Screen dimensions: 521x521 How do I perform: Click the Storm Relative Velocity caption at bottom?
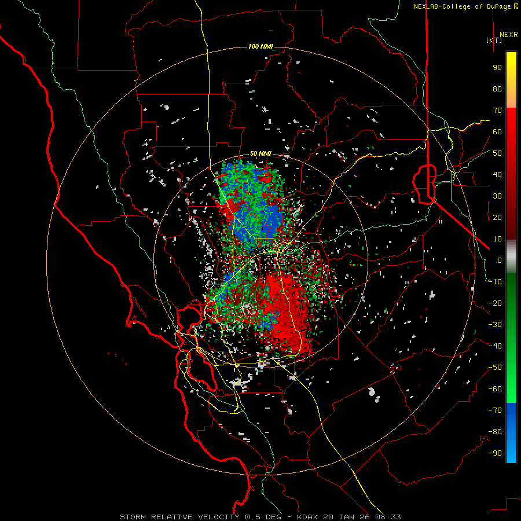[260, 517]
